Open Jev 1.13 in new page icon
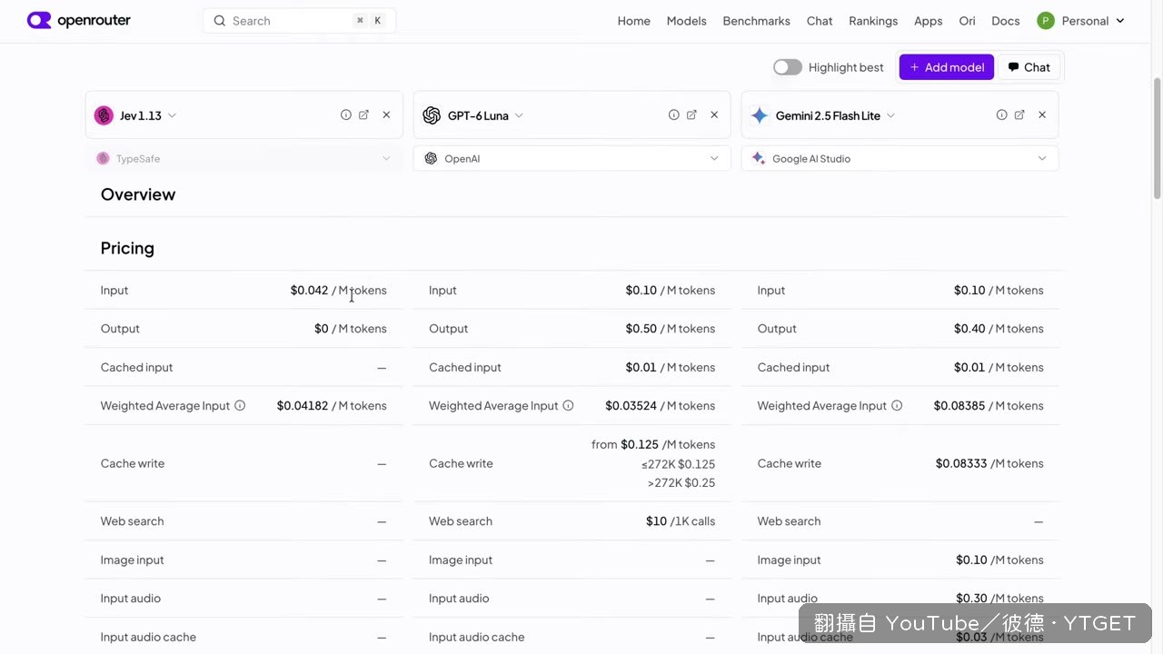Viewport: 1163px width, 654px height. point(364,115)
